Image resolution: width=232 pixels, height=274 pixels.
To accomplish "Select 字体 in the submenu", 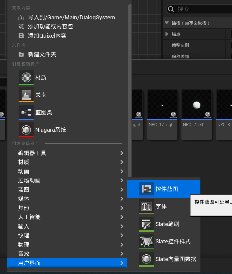I will [x=164, y=206].
